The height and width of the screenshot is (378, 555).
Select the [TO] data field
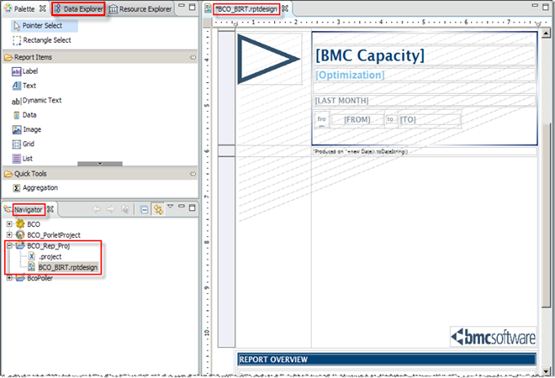pos(430,120)
